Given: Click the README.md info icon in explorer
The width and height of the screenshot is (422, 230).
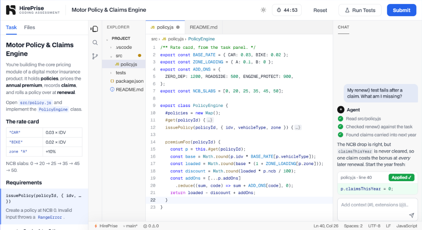Looking at the screenshot, I should tap(112, 90).
